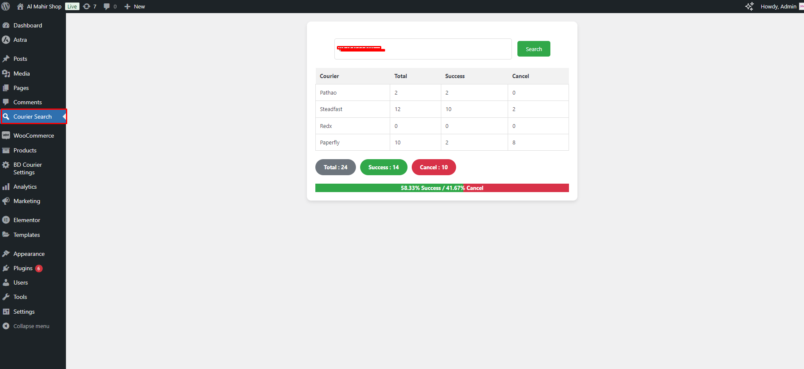Click the Analytics bar chart icon
The image size is (804, 369).
coord(6,187)
